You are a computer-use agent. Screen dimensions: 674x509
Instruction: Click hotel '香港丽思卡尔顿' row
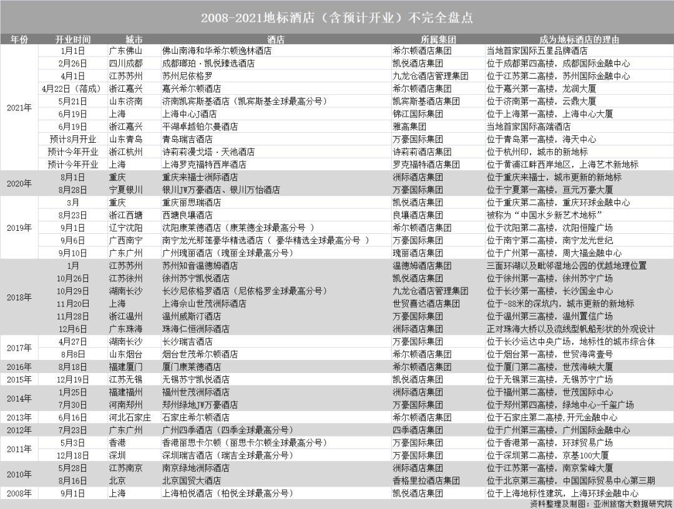click(x=244, y=442)
